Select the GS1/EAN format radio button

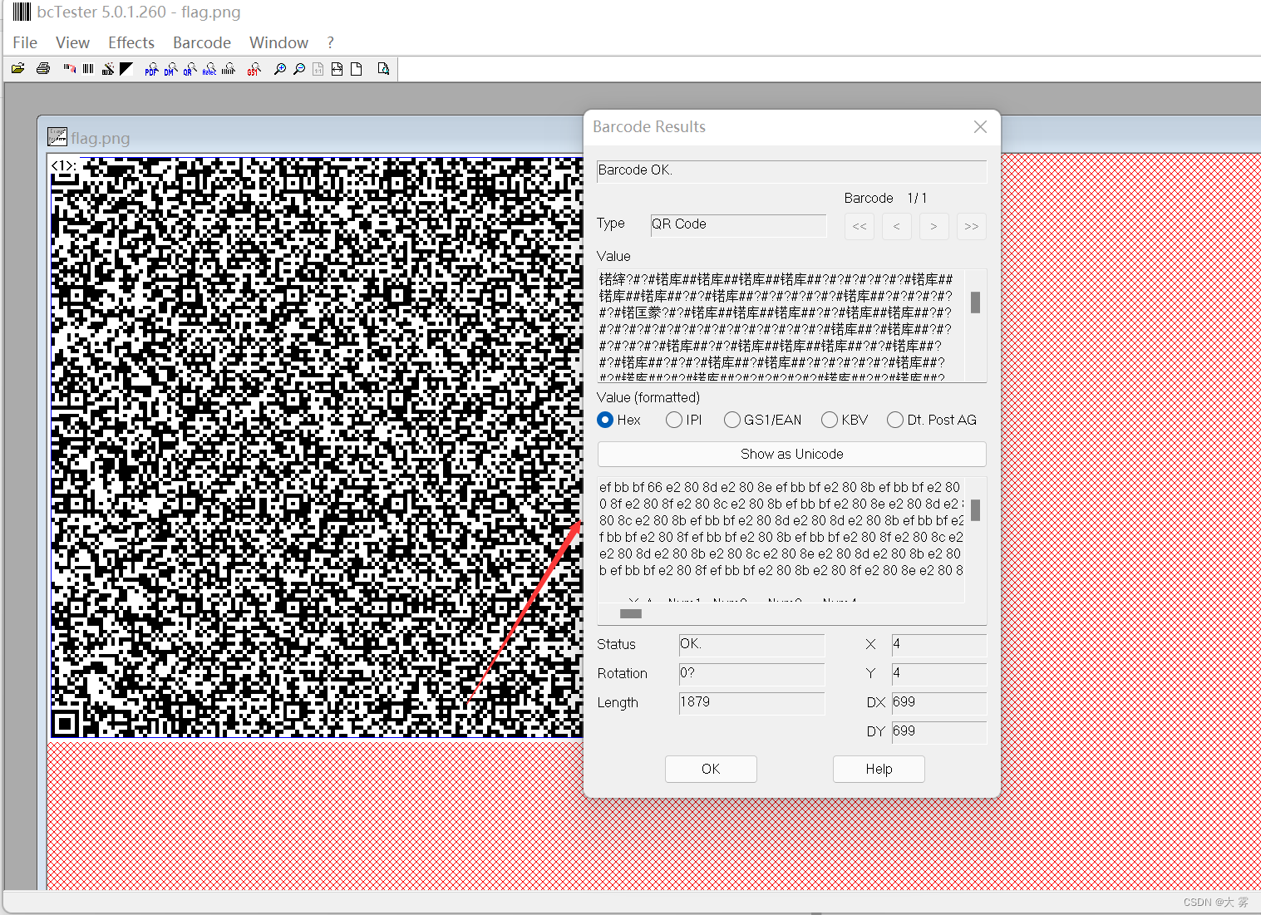[732, 420]
